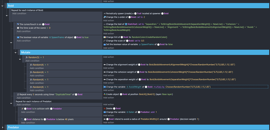The image size is (270, 130).
Task: Collapse the Random(5) event's sub-events
Action: pos(20,59)
